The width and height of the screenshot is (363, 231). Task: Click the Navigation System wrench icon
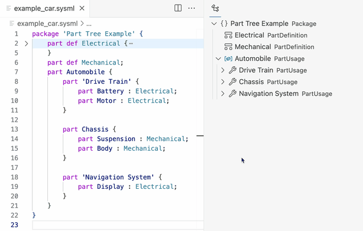[x=233, y=94]
